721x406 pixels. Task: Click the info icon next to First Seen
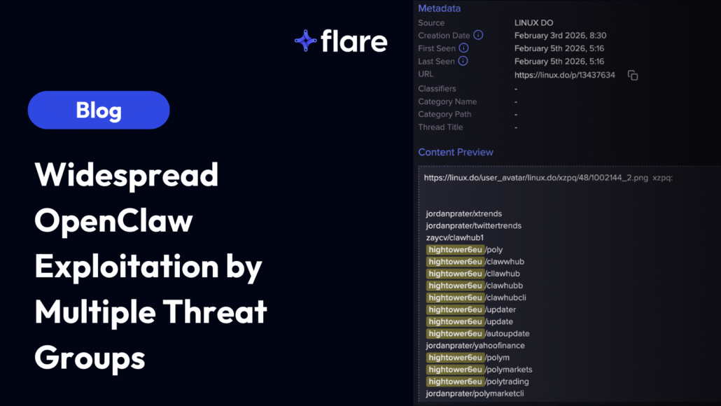coord(463,48)
